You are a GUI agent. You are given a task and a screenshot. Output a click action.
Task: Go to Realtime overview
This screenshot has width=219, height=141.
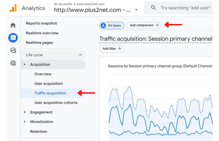pos(42,33)
